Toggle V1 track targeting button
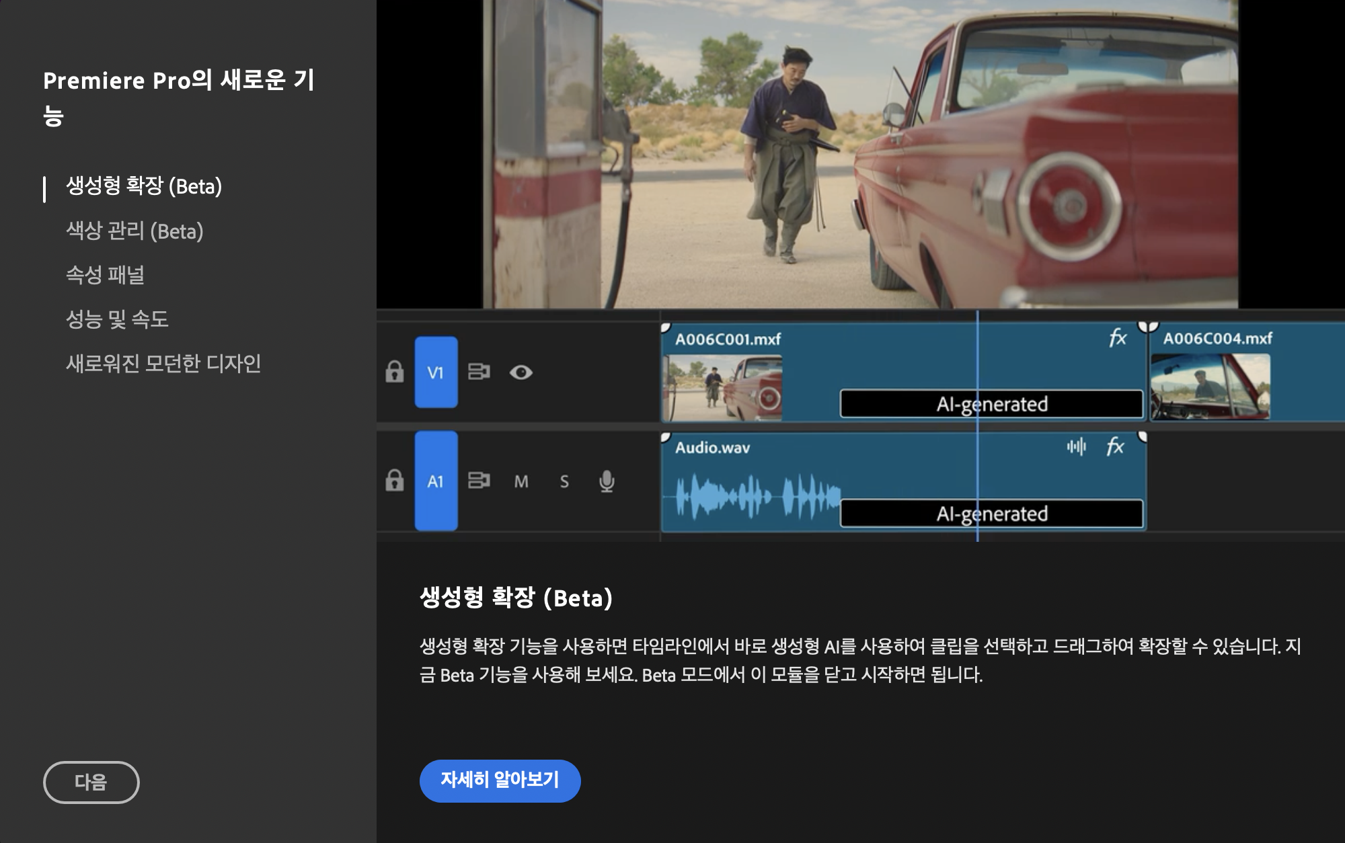The width and height of the screenshot is (1345, 843). [436, 372]
